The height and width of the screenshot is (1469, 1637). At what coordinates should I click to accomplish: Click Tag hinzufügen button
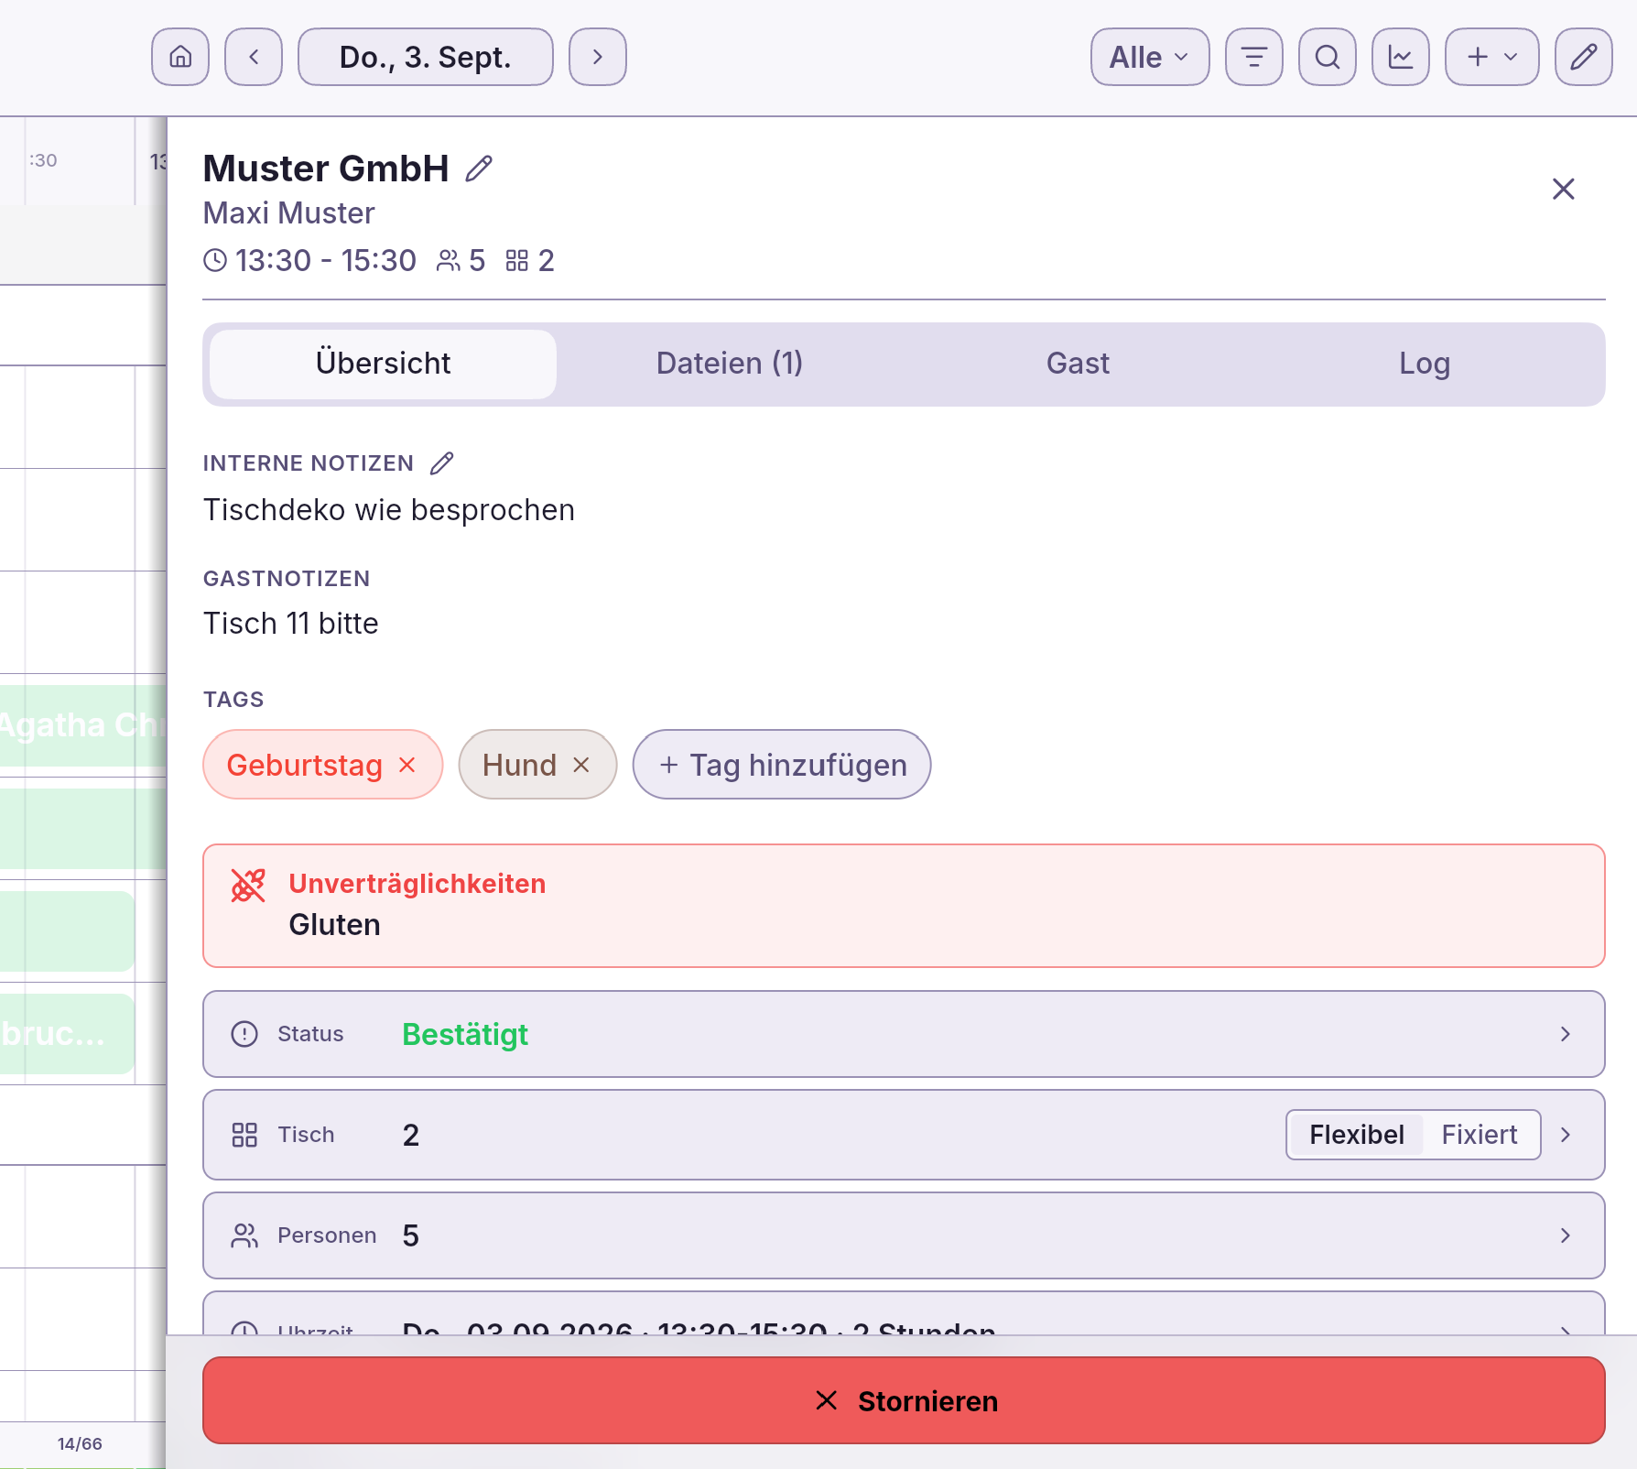tap(782, 765)
